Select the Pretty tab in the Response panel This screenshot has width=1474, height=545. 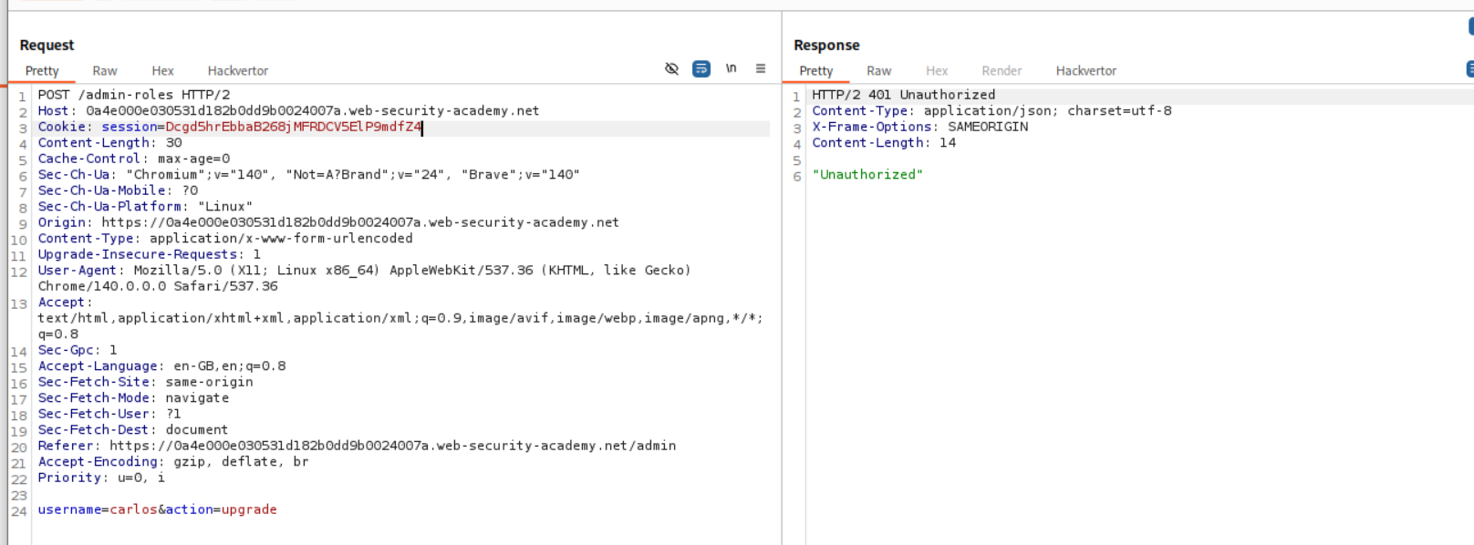pos(815,71)
